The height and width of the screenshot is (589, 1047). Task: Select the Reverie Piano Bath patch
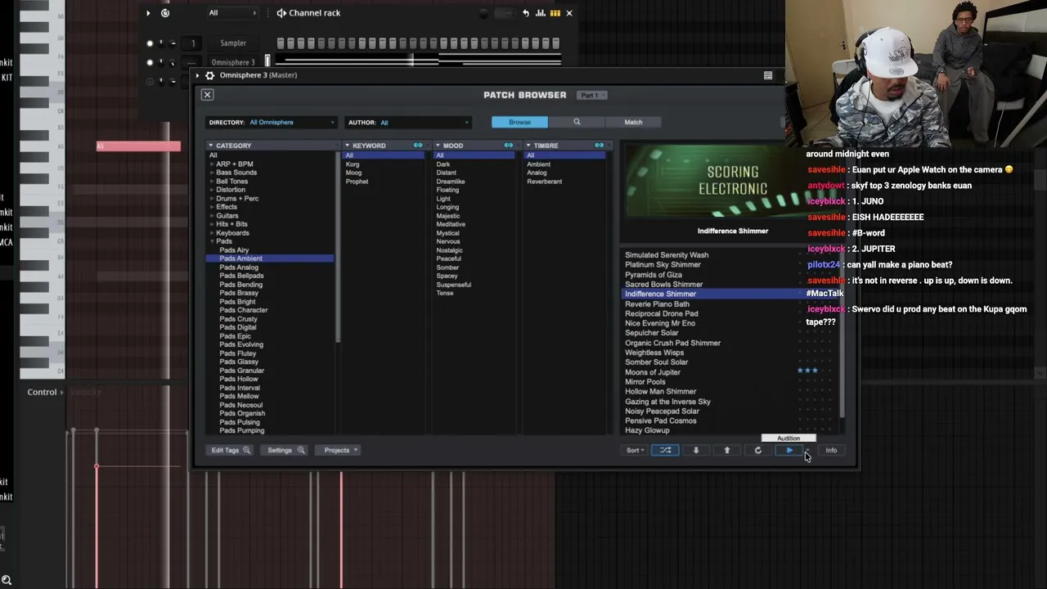click(x=658, y=304)
